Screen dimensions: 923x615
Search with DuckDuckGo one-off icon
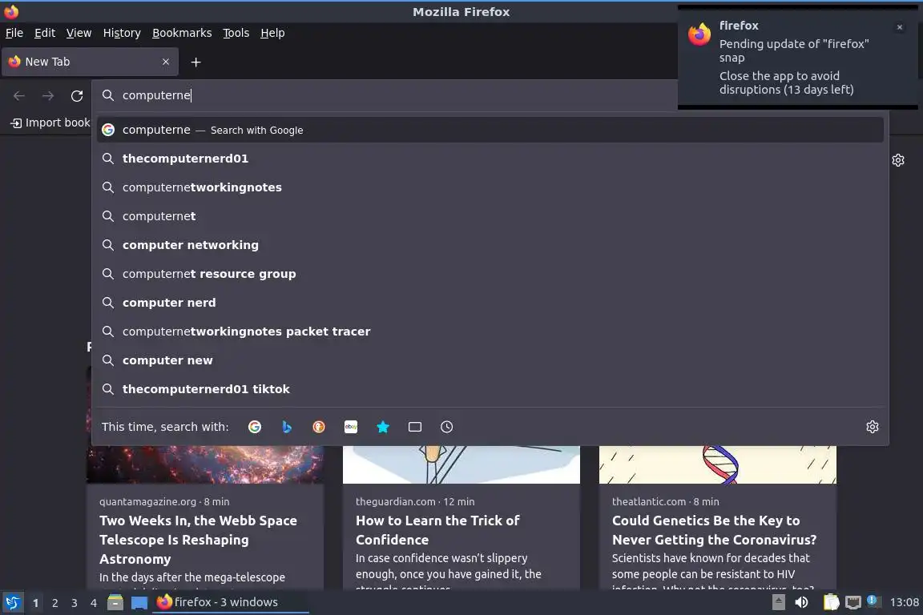[318, 427]
